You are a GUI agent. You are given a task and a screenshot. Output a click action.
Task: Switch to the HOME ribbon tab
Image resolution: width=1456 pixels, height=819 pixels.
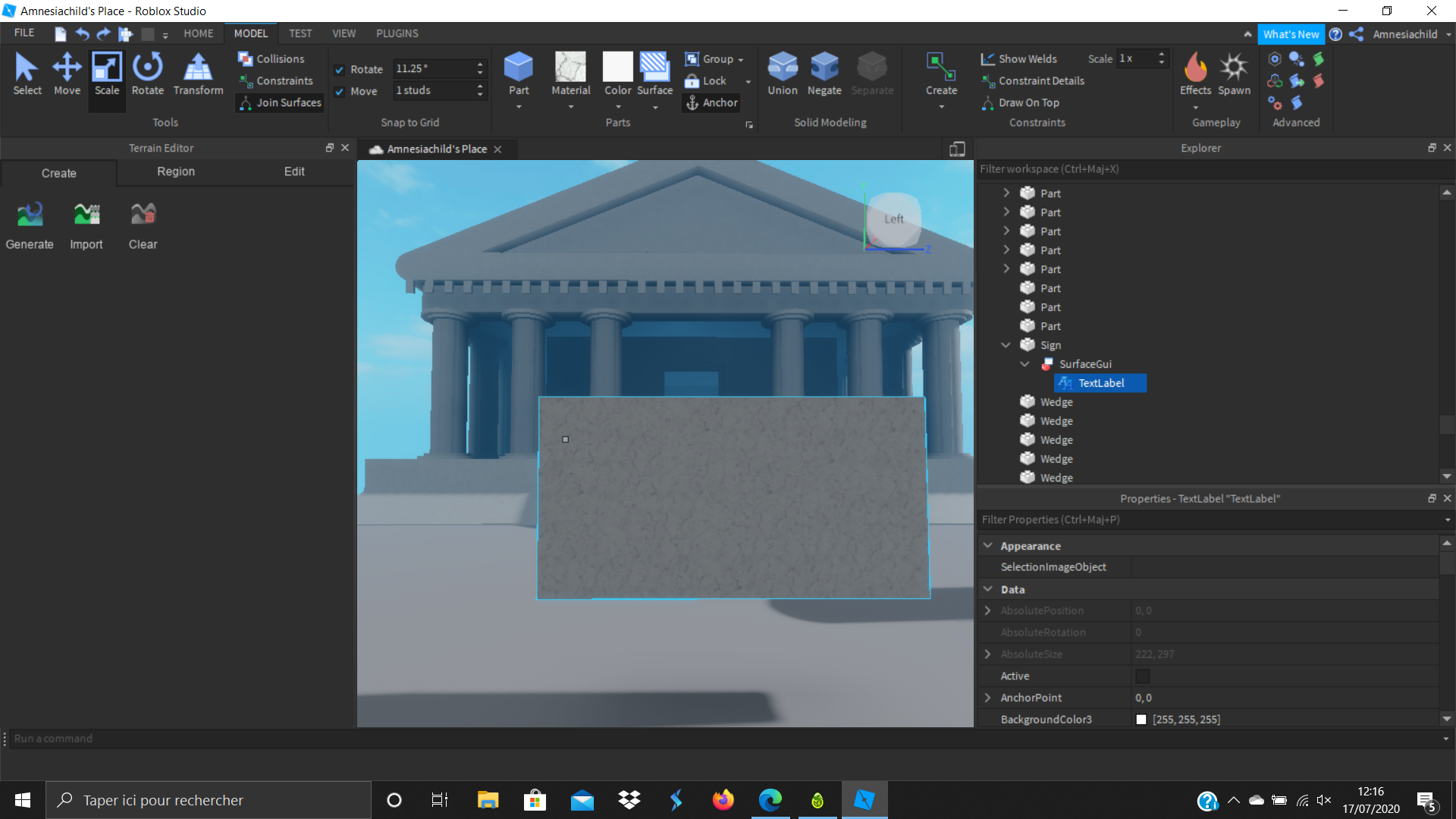point(199,33)
